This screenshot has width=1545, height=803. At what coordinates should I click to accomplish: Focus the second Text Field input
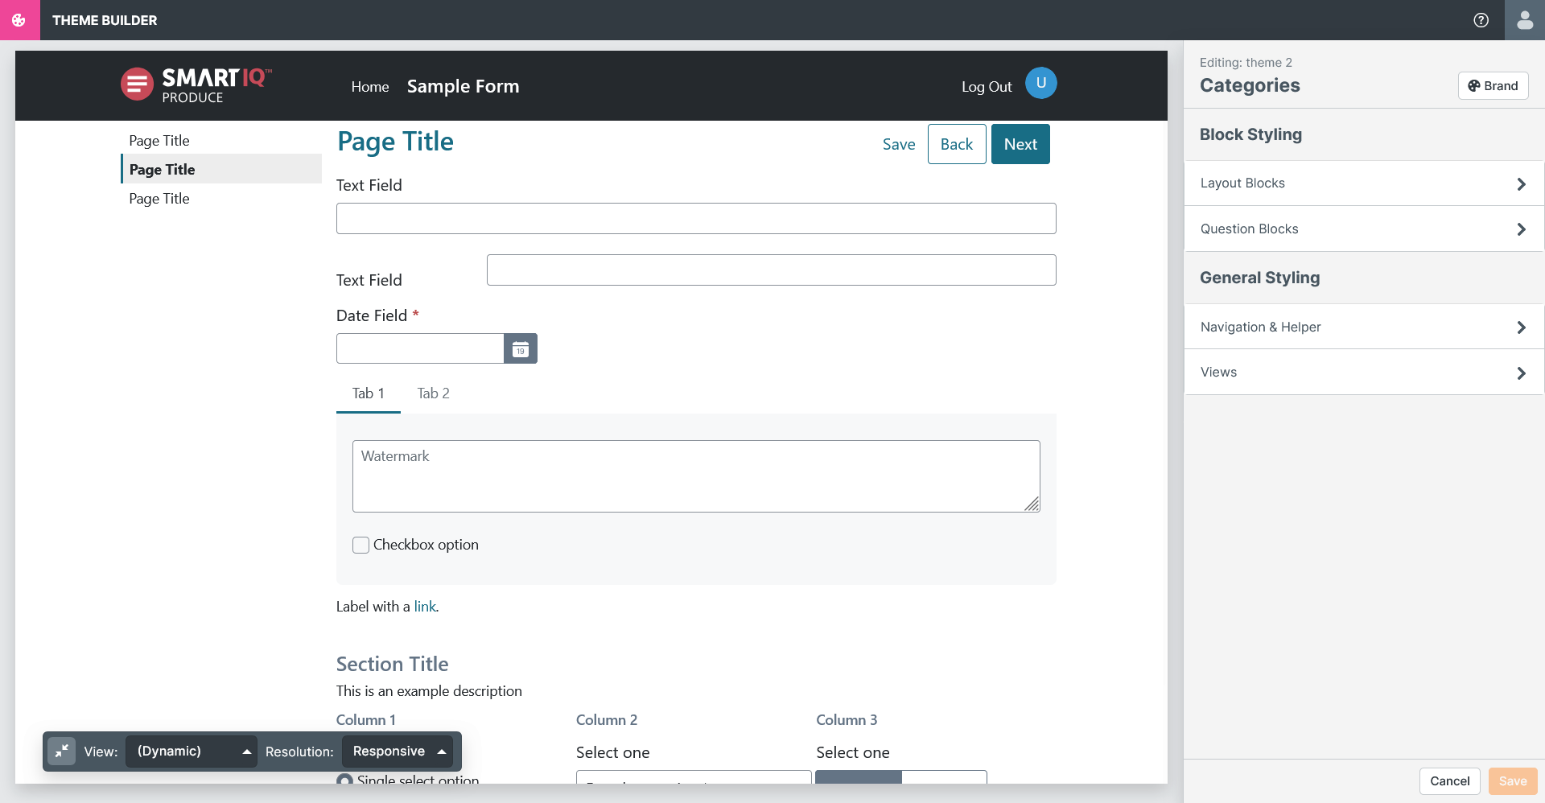pos(772,270)
